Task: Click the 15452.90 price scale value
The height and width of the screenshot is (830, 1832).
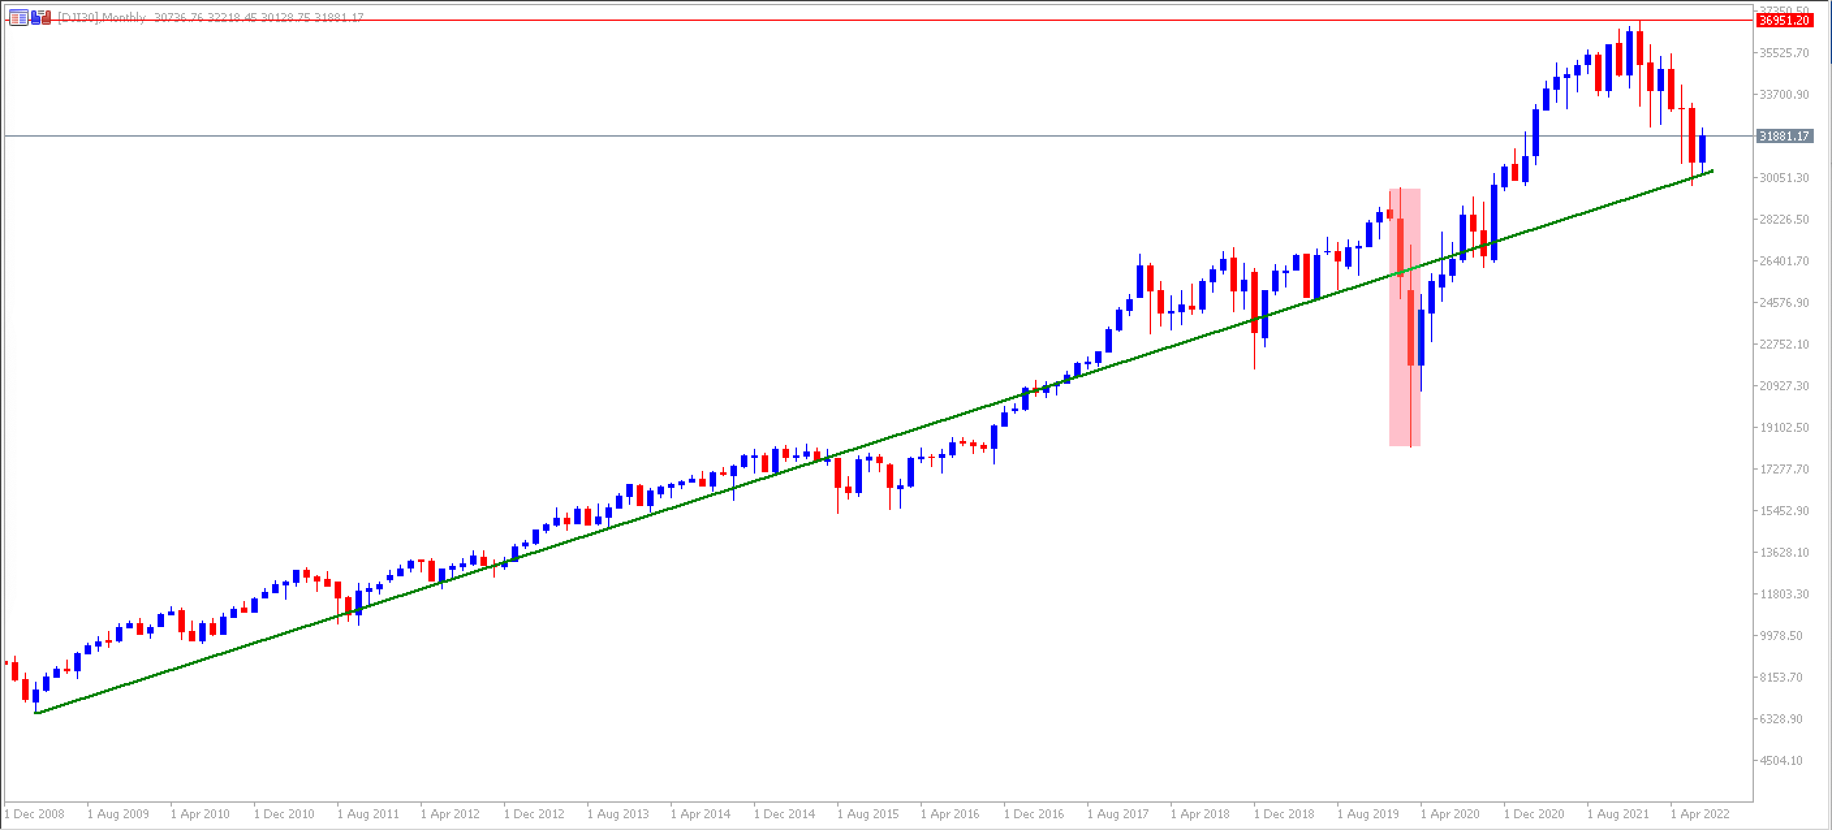Action: point(1784,511)
